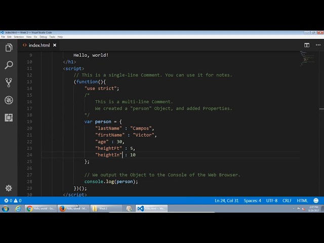Click the console.log(person) line

(x=111, y=182)
